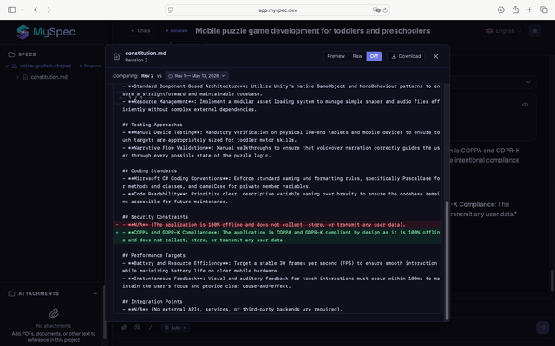Click the removed N/A Security Constraints line
The width and height of the screenshot is (555, 346).
tap(277, 225)
